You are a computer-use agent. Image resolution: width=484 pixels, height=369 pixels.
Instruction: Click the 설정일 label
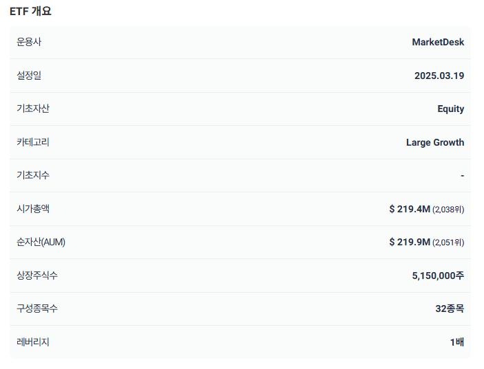click(x=29, y=75)
